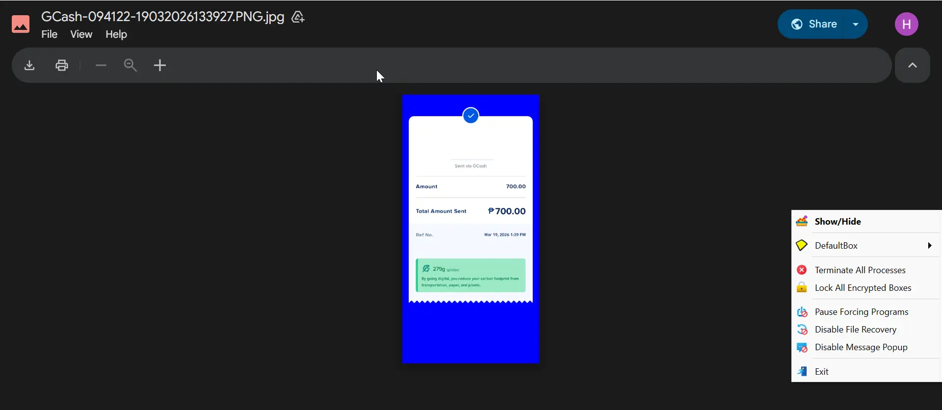Click the 279g carbon footprint leaf icon
The width and height of the screenshot is (942, 410).
426,268
